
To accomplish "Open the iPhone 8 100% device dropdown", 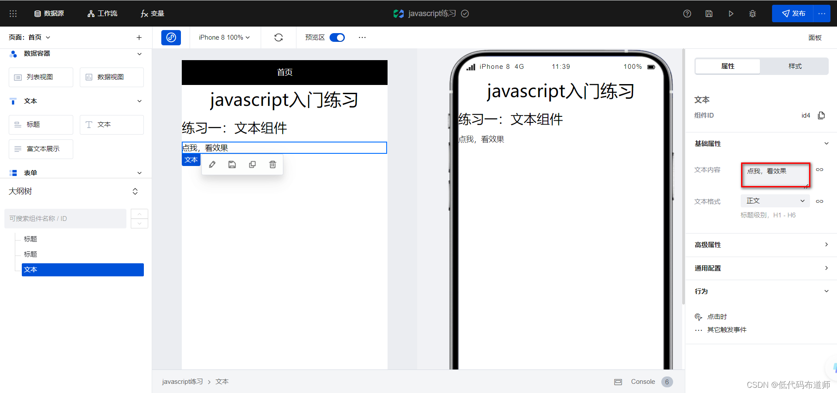I will [x=225, y=37].
